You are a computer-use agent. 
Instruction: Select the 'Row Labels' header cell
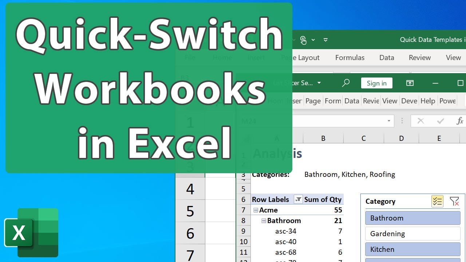[x=270, y=199]
